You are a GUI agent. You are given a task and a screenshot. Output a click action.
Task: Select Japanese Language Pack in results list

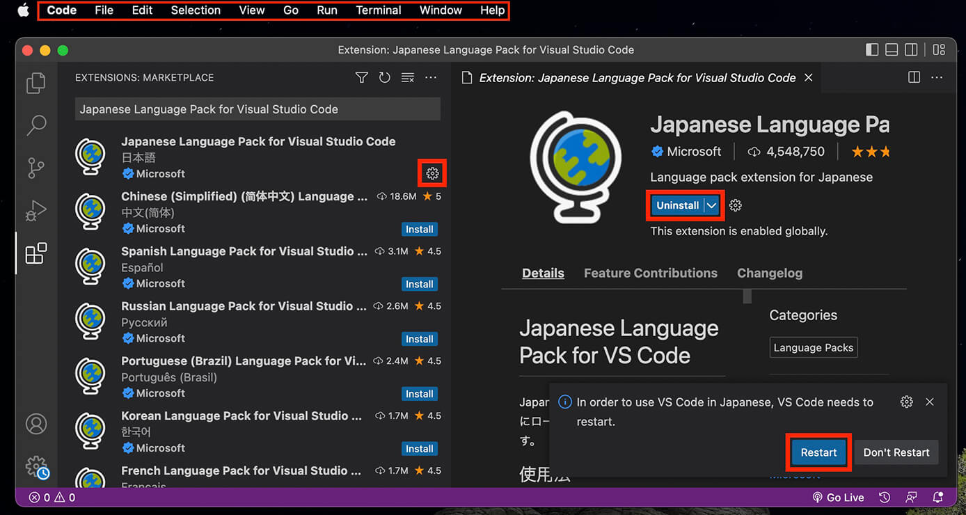(x=255, y=157)
